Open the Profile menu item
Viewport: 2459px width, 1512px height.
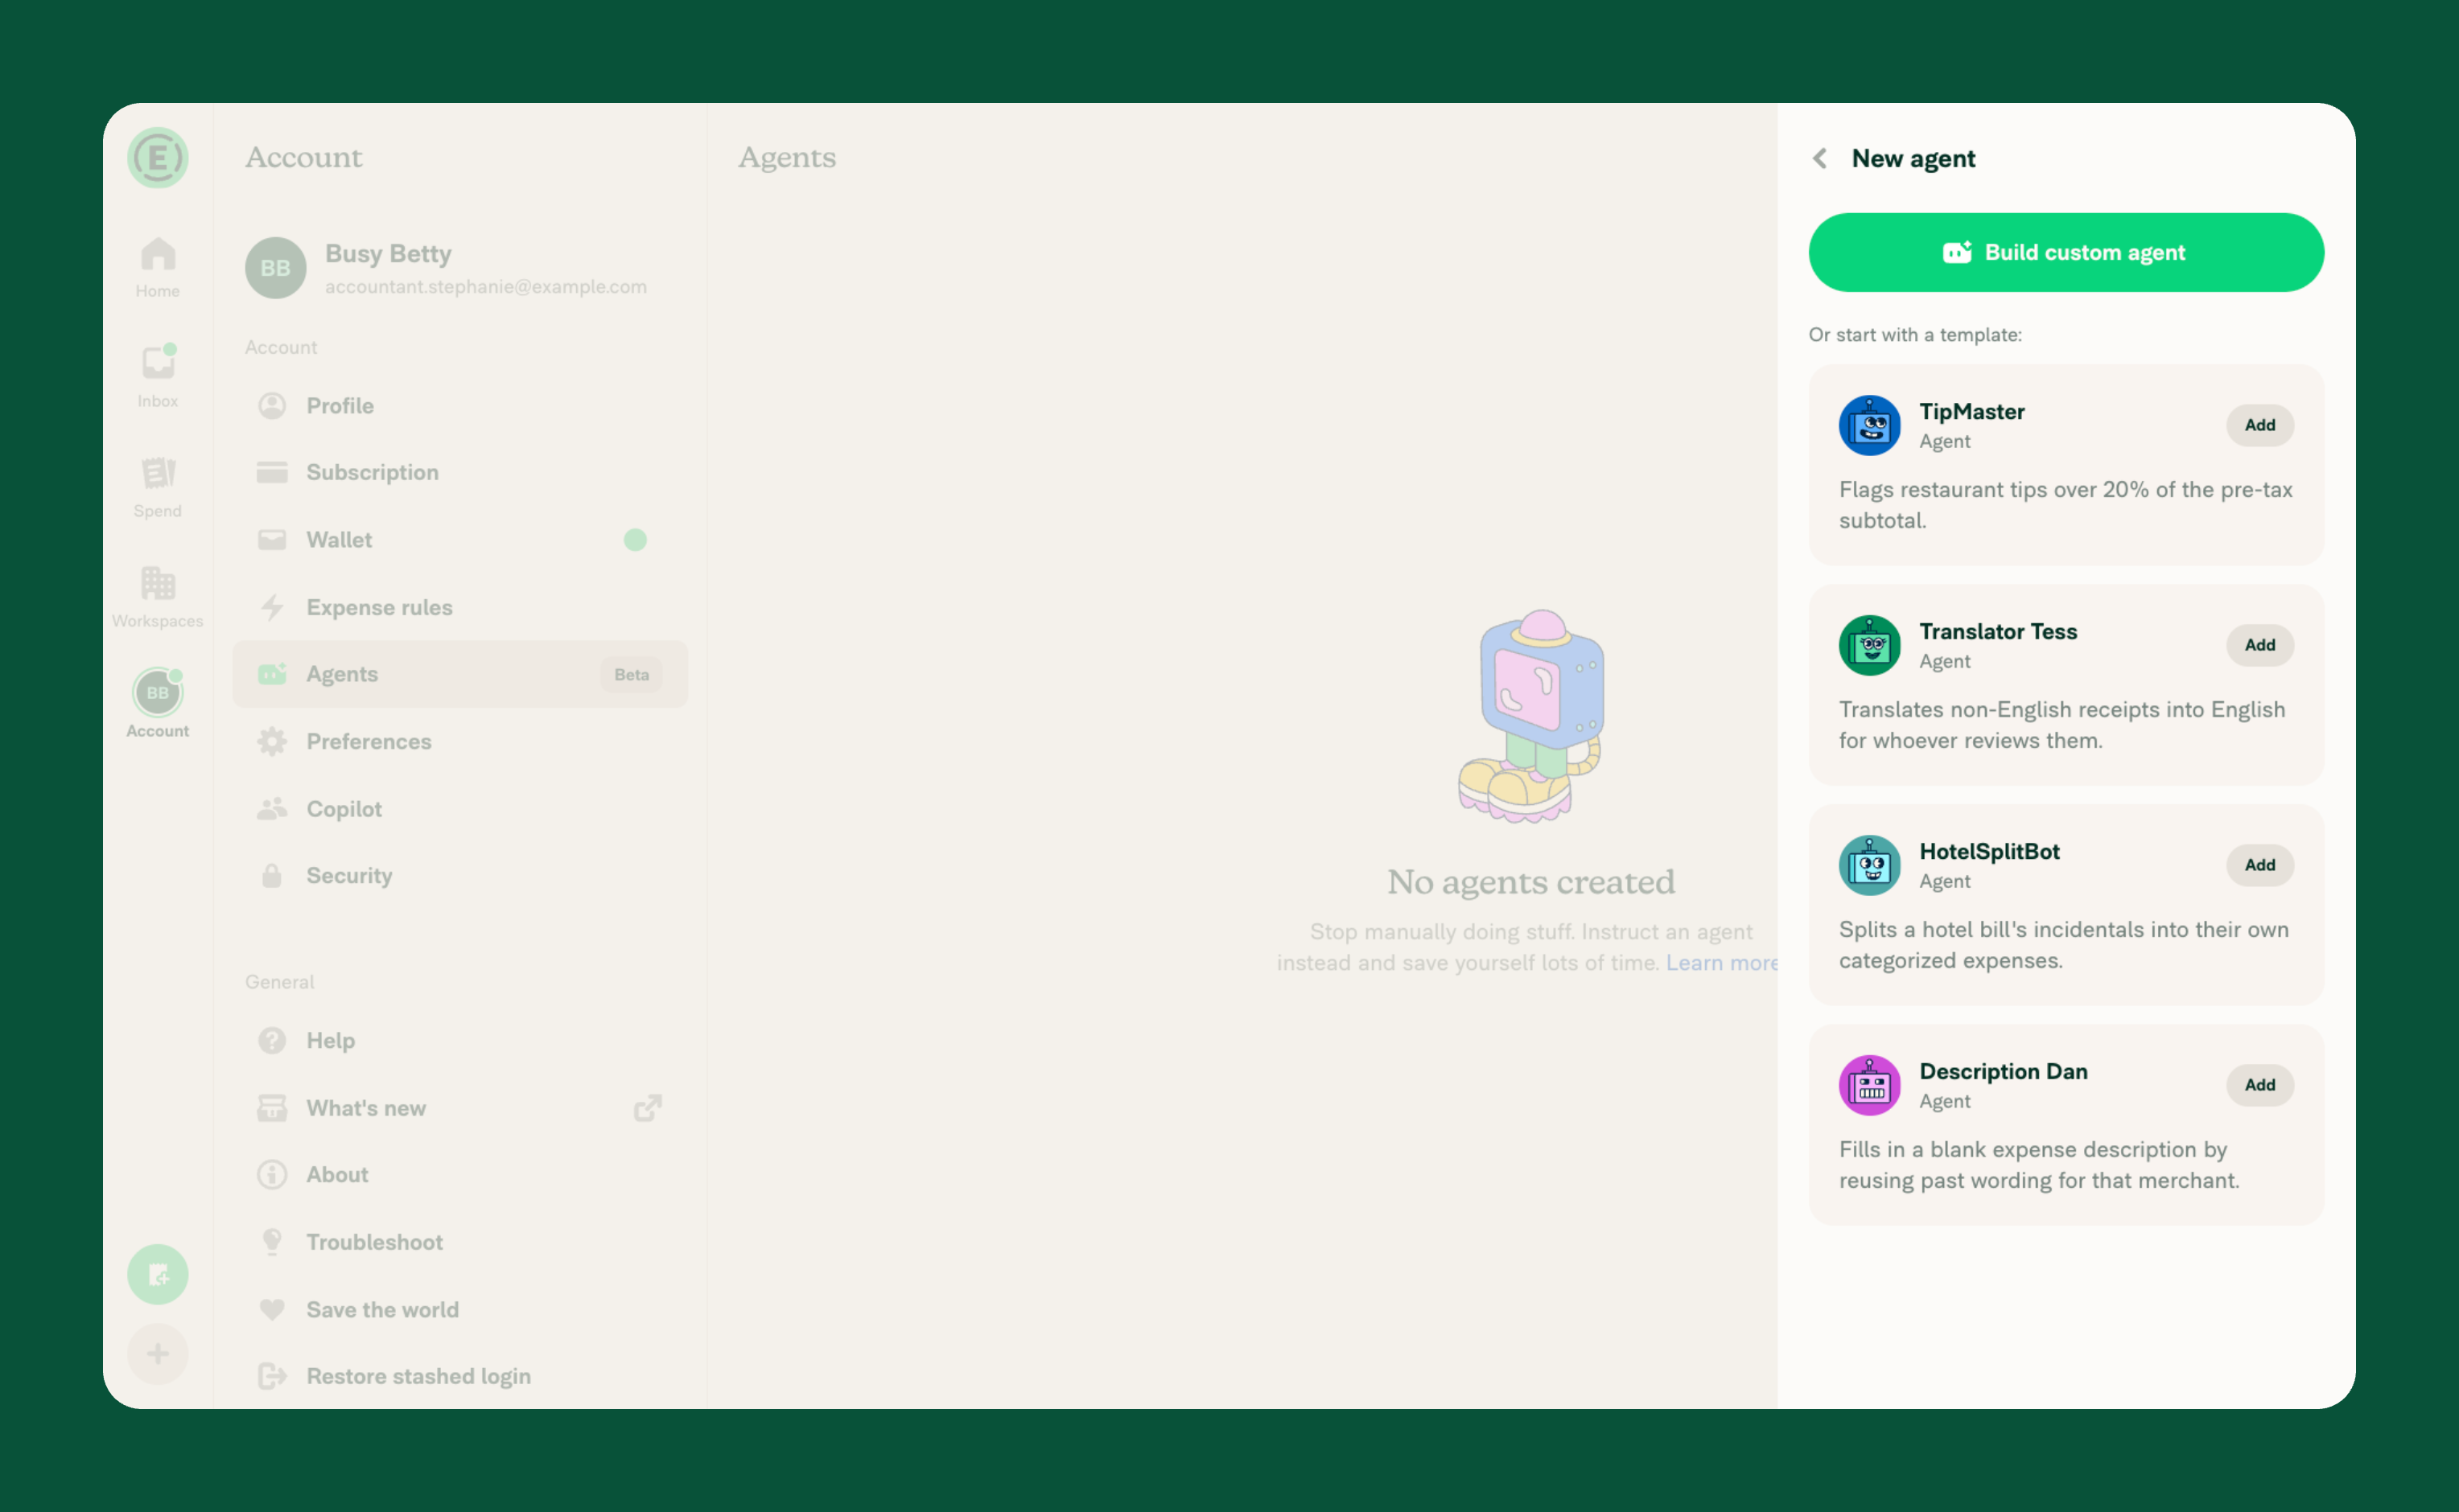[x=460, y=406]
